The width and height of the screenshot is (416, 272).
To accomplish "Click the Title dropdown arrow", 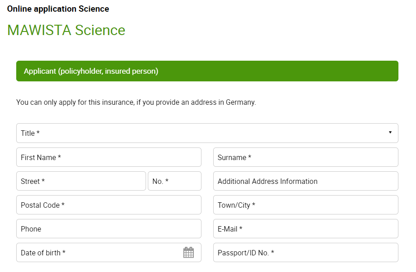I will click(x=390, y=133).
